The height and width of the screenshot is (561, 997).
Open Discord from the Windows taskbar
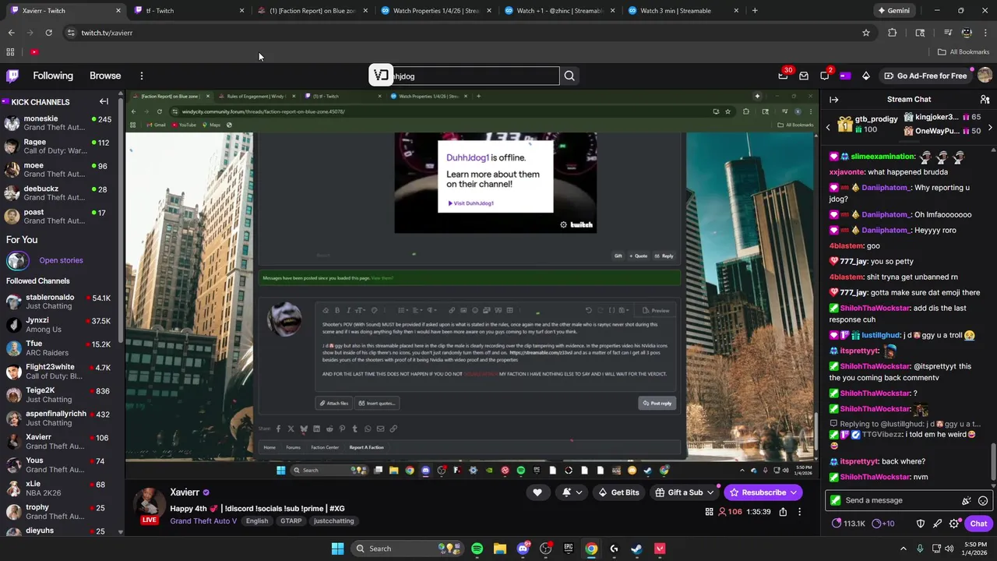523,549
